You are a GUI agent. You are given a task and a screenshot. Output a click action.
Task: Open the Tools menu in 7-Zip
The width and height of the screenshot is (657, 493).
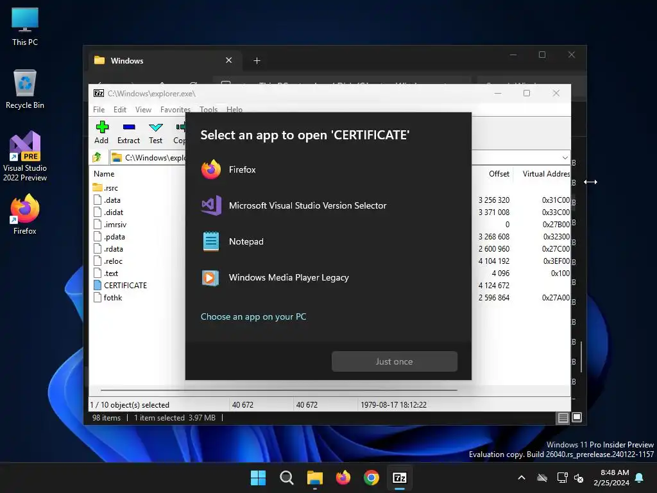[209, 109]
